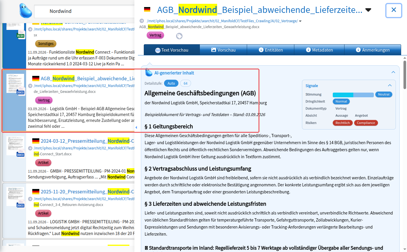Open the Entitäten tab

pos(271,50)
